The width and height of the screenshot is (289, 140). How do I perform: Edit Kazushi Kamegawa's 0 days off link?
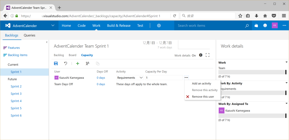click(101, 78)
